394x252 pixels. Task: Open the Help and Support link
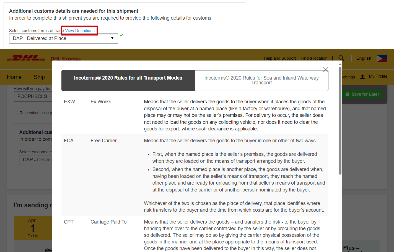[279, 58]
